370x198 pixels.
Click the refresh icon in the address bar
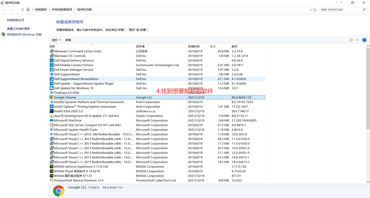tap(315, 10)
